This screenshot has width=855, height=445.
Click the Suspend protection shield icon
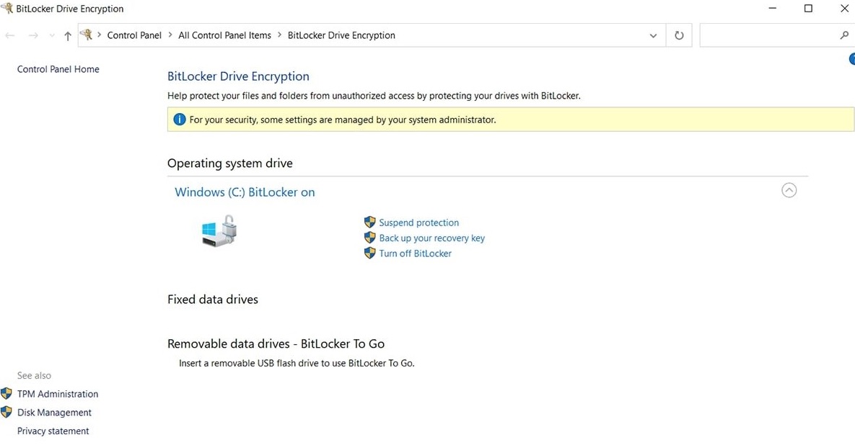pos(369,222)
